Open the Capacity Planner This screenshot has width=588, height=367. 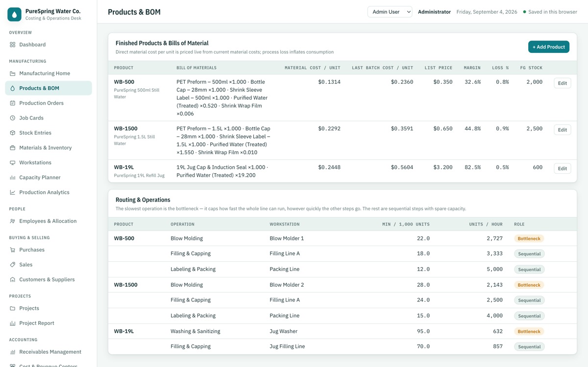tap(49, 178)
